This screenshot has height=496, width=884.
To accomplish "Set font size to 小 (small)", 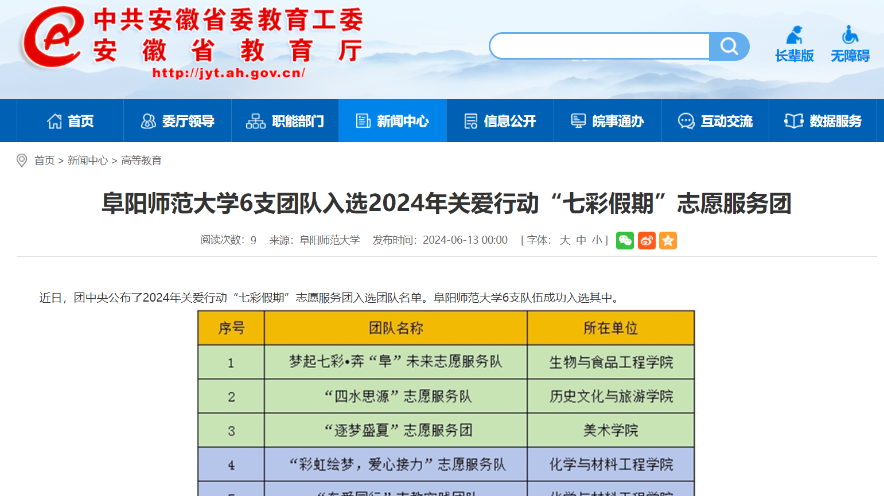I will 597,240.
